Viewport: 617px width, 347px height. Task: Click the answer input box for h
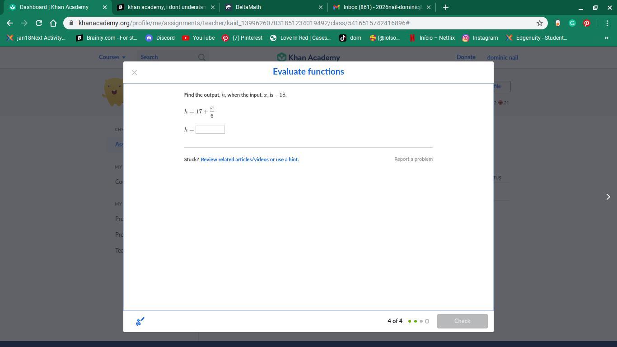coord(210,130)
